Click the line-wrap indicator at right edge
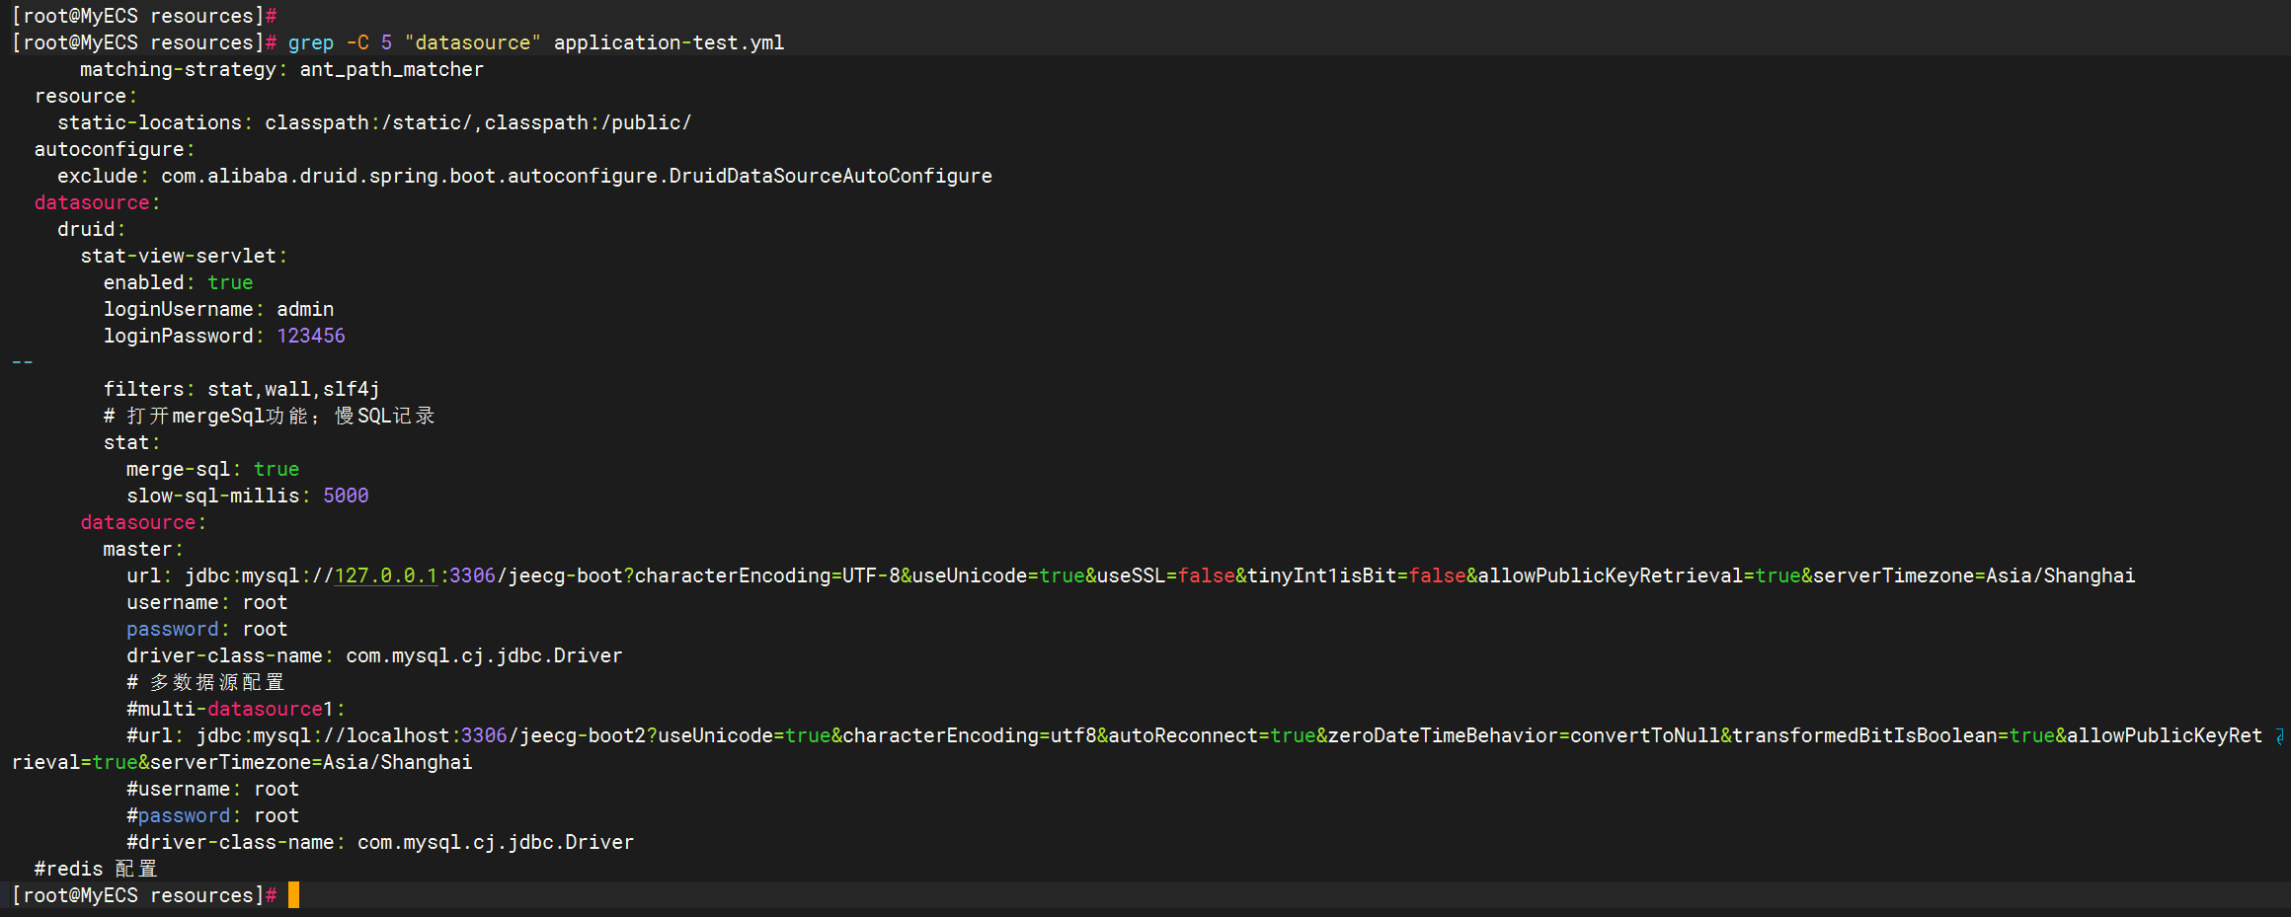This screenshot has width=2291, height=917. click(x=2279, y=735)
